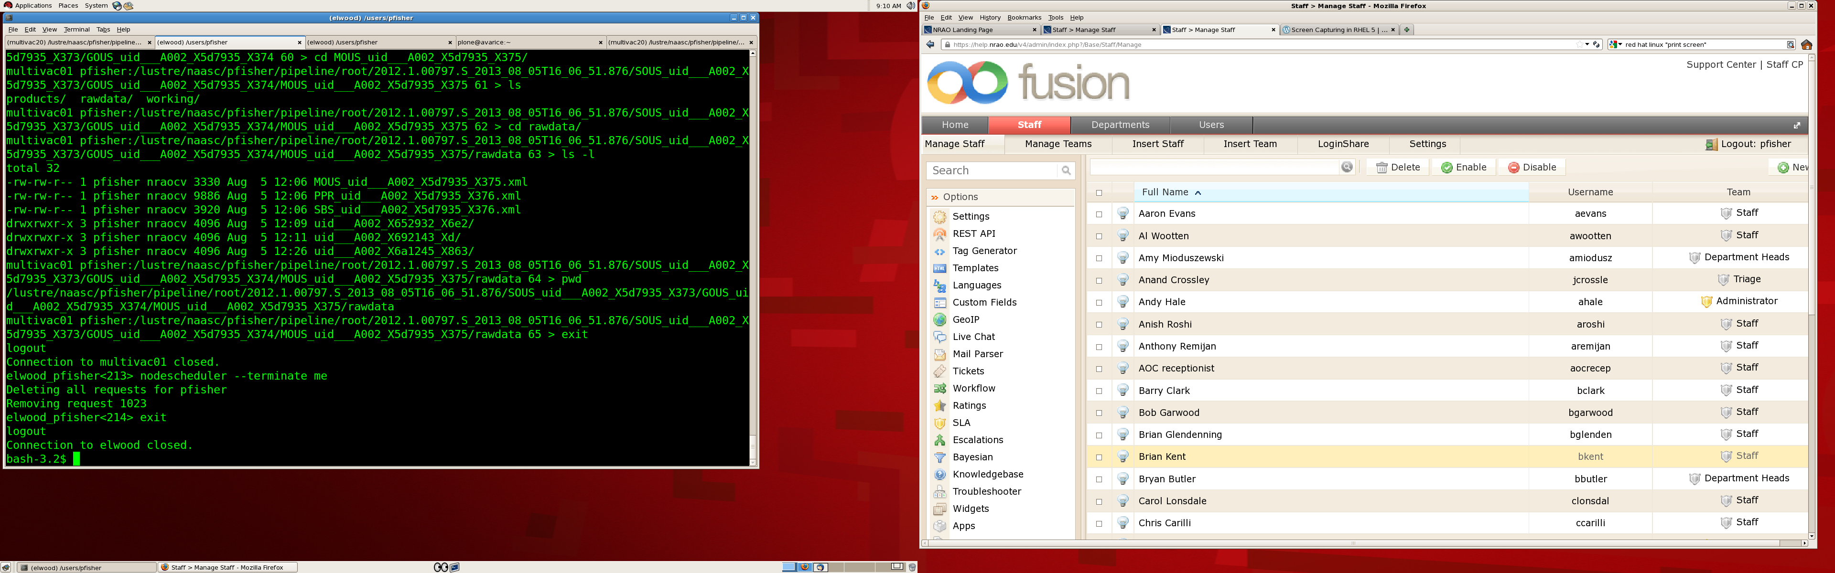Open Mail Parser envelope icon
Viewport: 1835px width, 573px height.
point(939,354)
